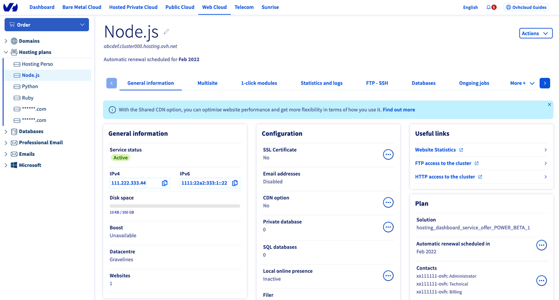Screen dimensions: 559x300
Task: Open the Actions dropdown
Action: [x=535, y=33]
